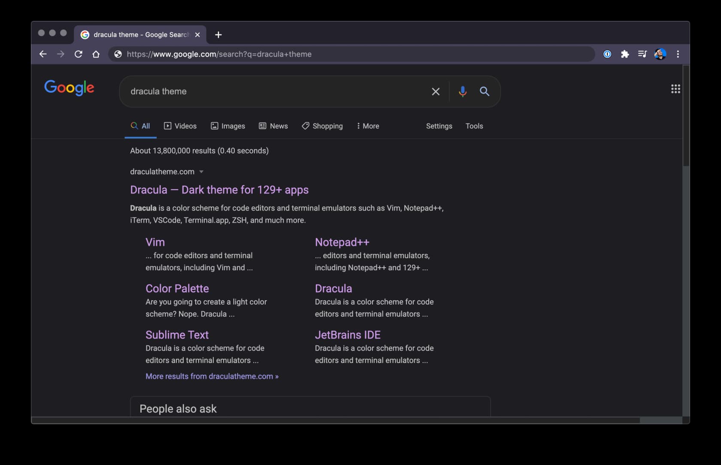The image size is (721, 465).
Task: Open a new browser tab
Action: (x=218, y=35)
